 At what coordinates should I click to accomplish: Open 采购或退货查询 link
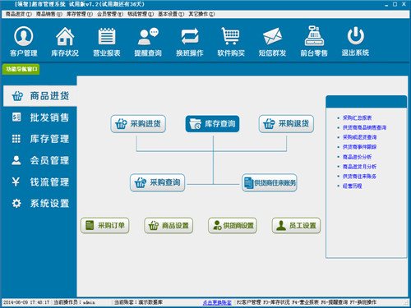tap(359, 137)
